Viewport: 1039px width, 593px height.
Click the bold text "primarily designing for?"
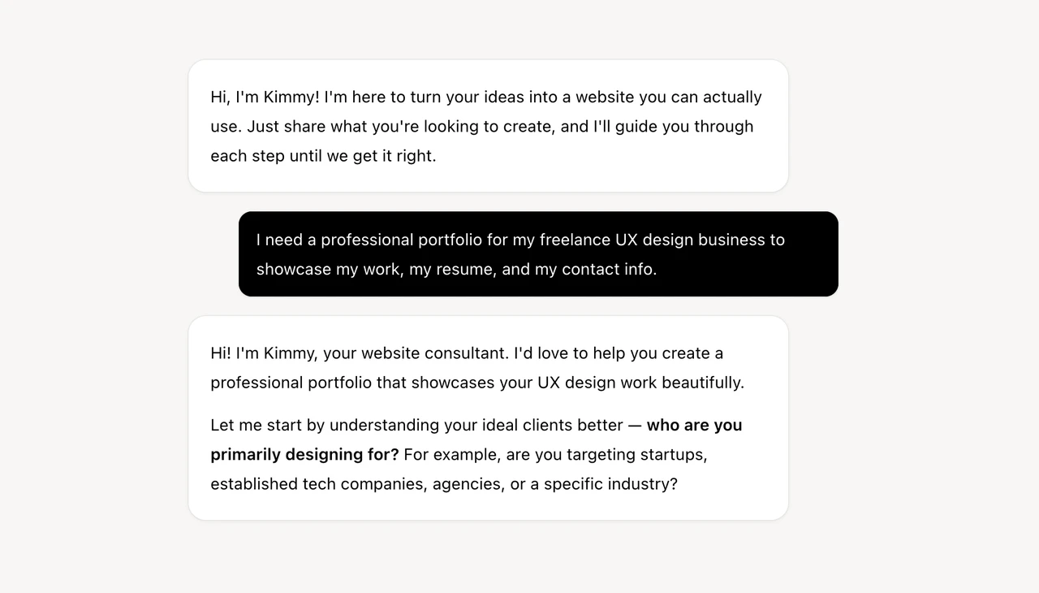click(x=304, y=455)
